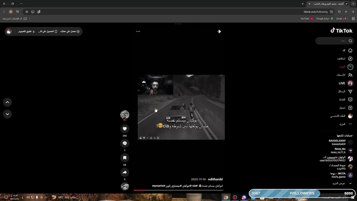Show hidden system tray icons
Screen dimensions: 357x201
pyautogui.click(x=46, y=197)
